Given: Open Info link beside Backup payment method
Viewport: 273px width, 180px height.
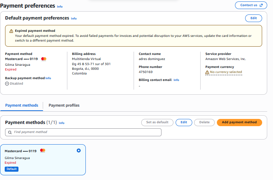Looking at the screenshot, I should (x=48, y=78).
